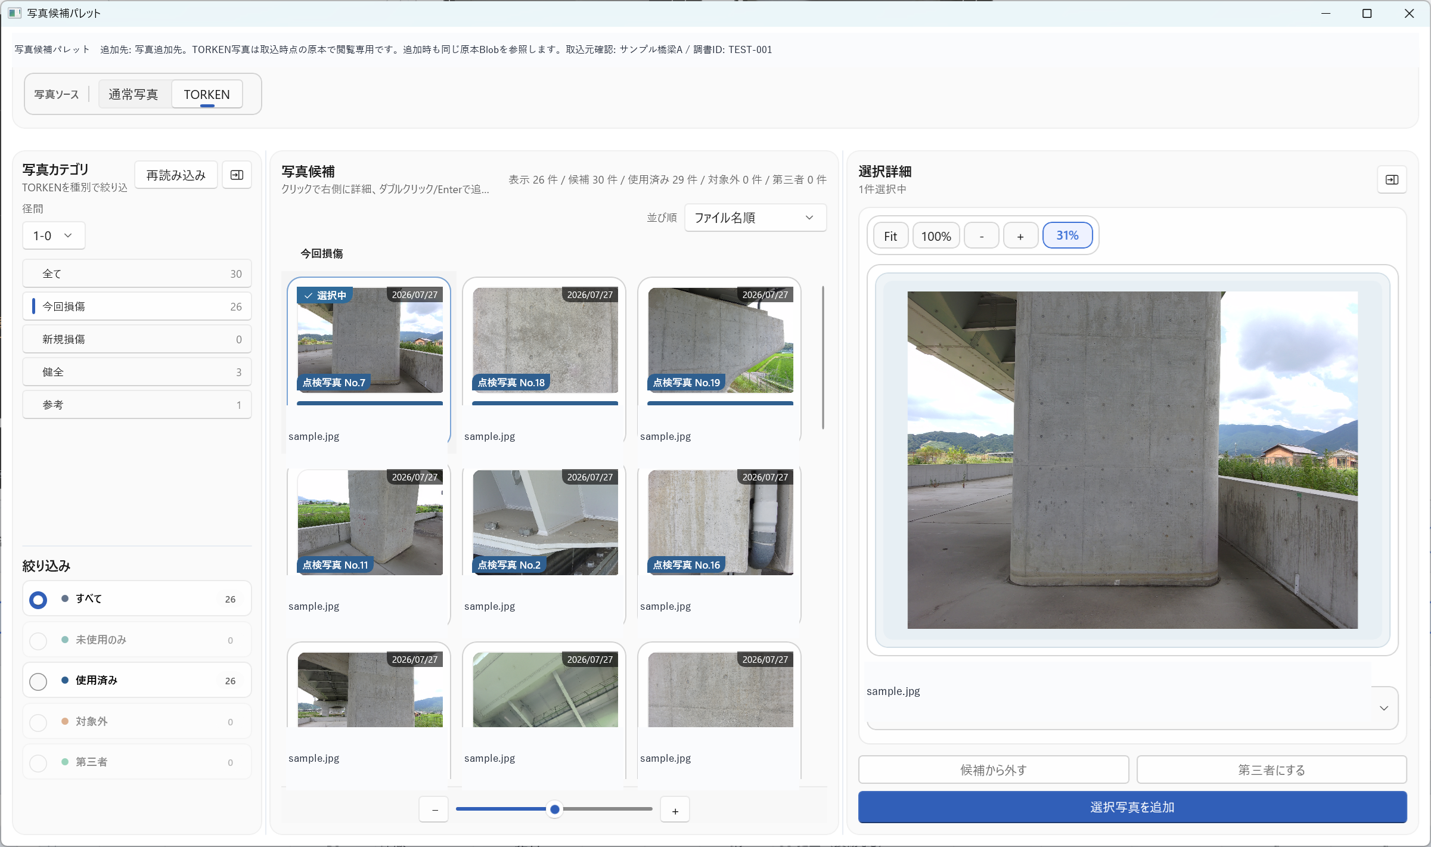Image resolution: width=1431 pixels, height=847 pixels.
Task: Select the 全て category row
Action: coord(137,274)
